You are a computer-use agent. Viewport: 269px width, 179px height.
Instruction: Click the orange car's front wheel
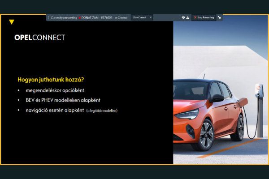coord(206,134)
